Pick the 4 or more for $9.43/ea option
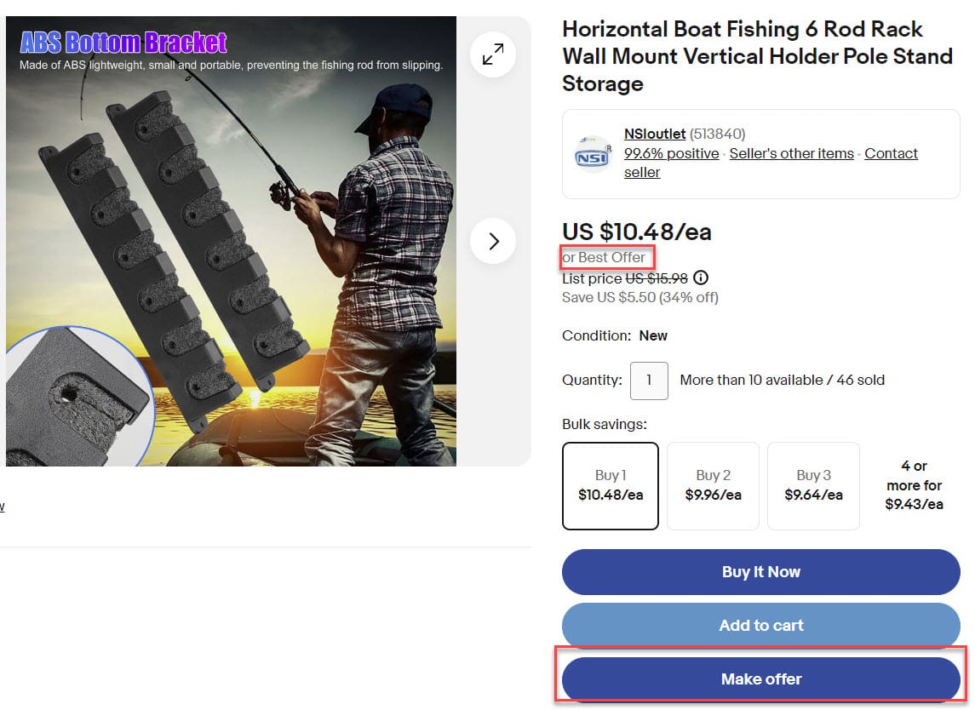Viewport: 975px width, 710px height. [x=914, y=485]
